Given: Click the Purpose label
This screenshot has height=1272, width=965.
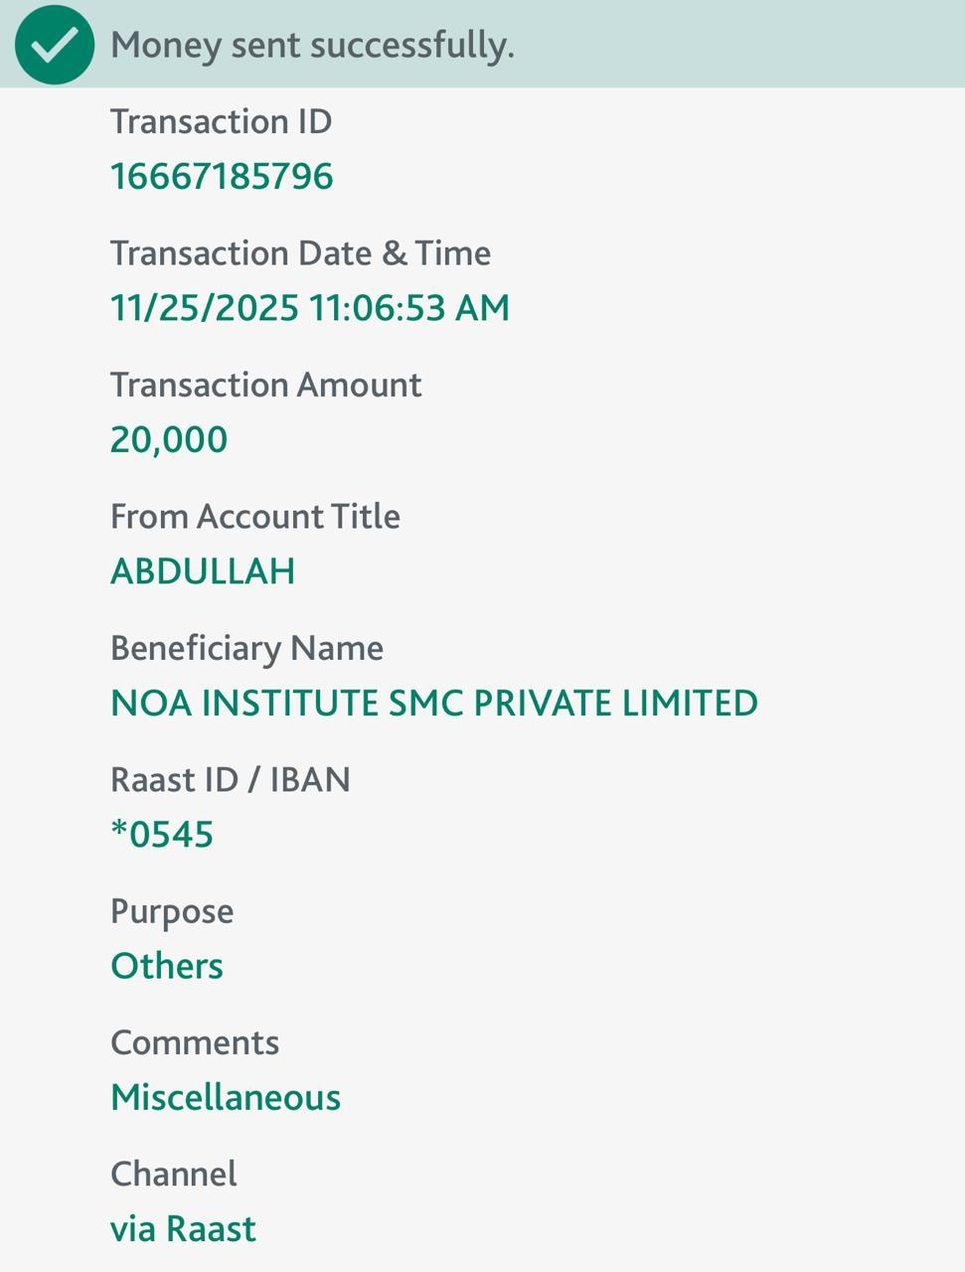Looking at the screenshot, I should pyautogui.click(x=172, y=911).
